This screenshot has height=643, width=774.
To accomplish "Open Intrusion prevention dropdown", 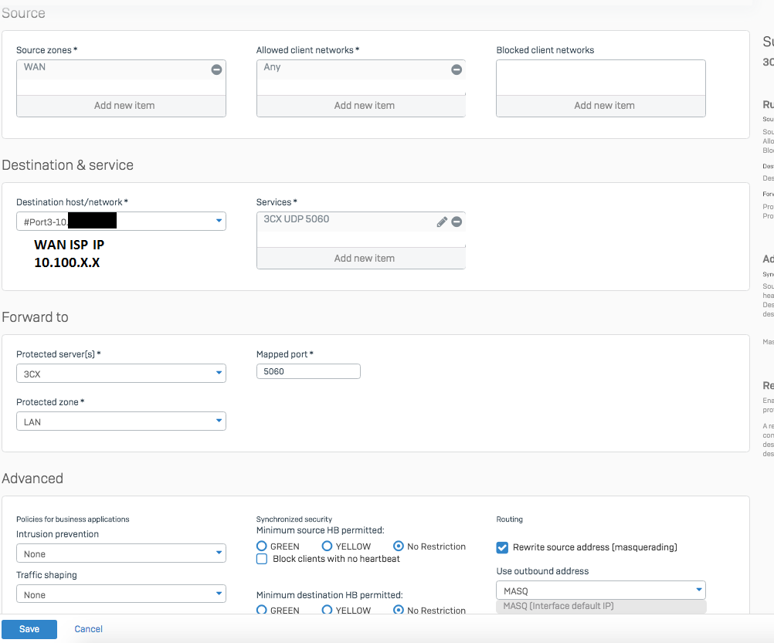I will click(x=121, y=553).
